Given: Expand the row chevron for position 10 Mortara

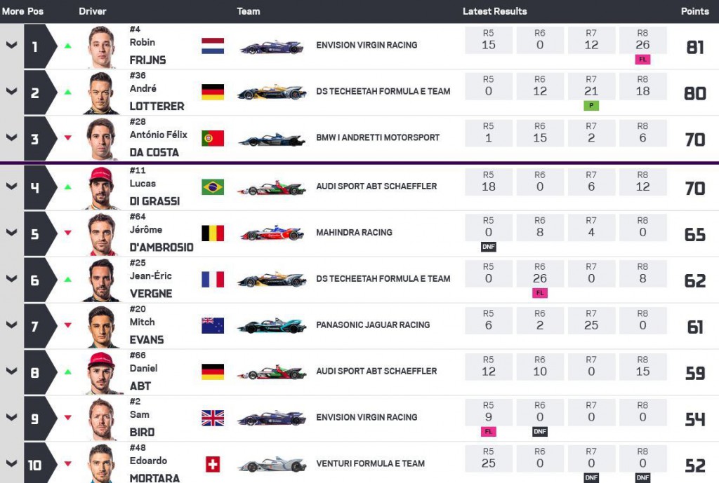Looking at the screenshot, I should click(x=11, y=463).
